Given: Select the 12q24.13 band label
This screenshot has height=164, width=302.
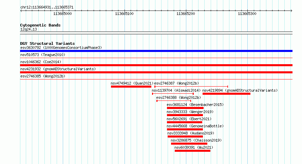Looking at the screenshot, I should (x=29, y=29).
